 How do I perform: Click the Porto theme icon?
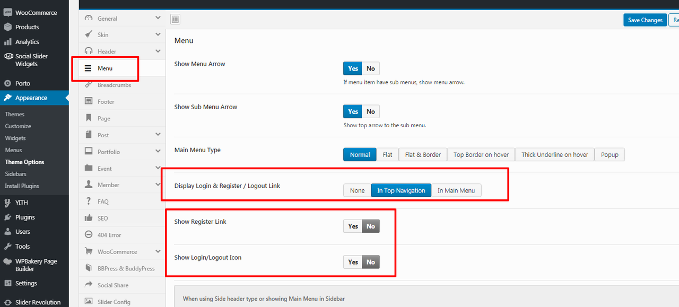(8, 83)
